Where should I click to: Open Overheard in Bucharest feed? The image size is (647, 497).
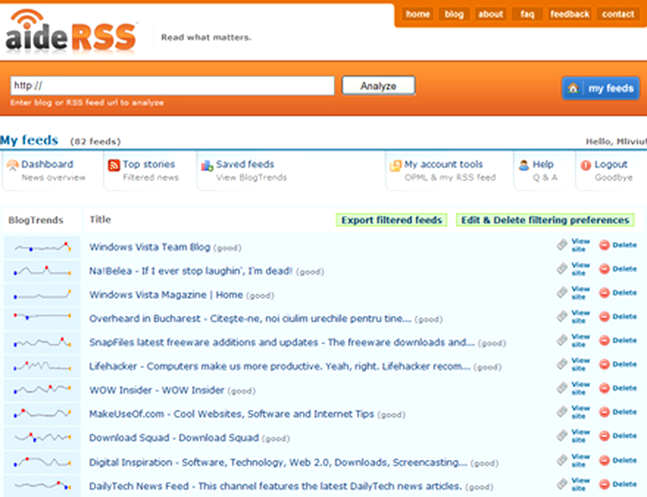pos(250,318)
